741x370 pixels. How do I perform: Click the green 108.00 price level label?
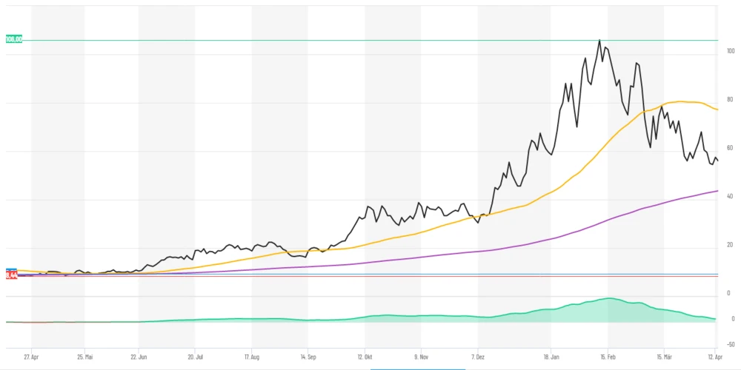click(13, 39)
